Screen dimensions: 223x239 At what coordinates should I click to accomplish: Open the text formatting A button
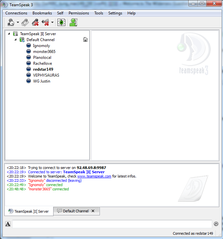(x=8, y=224)
